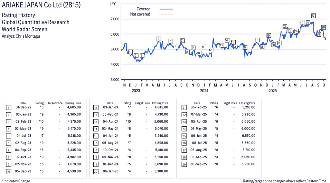This screenshot has width=330, height=183.
Task: Click the boxed number 10 in the table
Action: [8, 171]
